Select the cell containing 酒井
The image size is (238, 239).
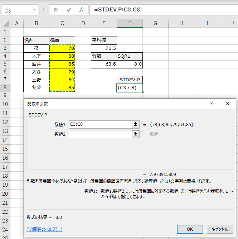click(x=37, y=64)
